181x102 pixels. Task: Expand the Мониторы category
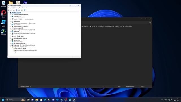(10, 31)
